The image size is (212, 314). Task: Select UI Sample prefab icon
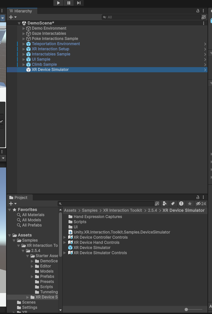(x=29, y=59)
